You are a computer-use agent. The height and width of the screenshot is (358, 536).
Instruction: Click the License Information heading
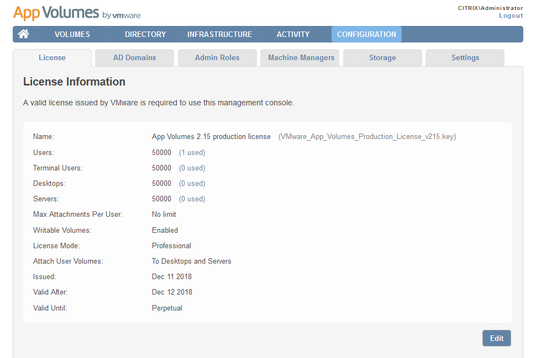coord(74,82)
